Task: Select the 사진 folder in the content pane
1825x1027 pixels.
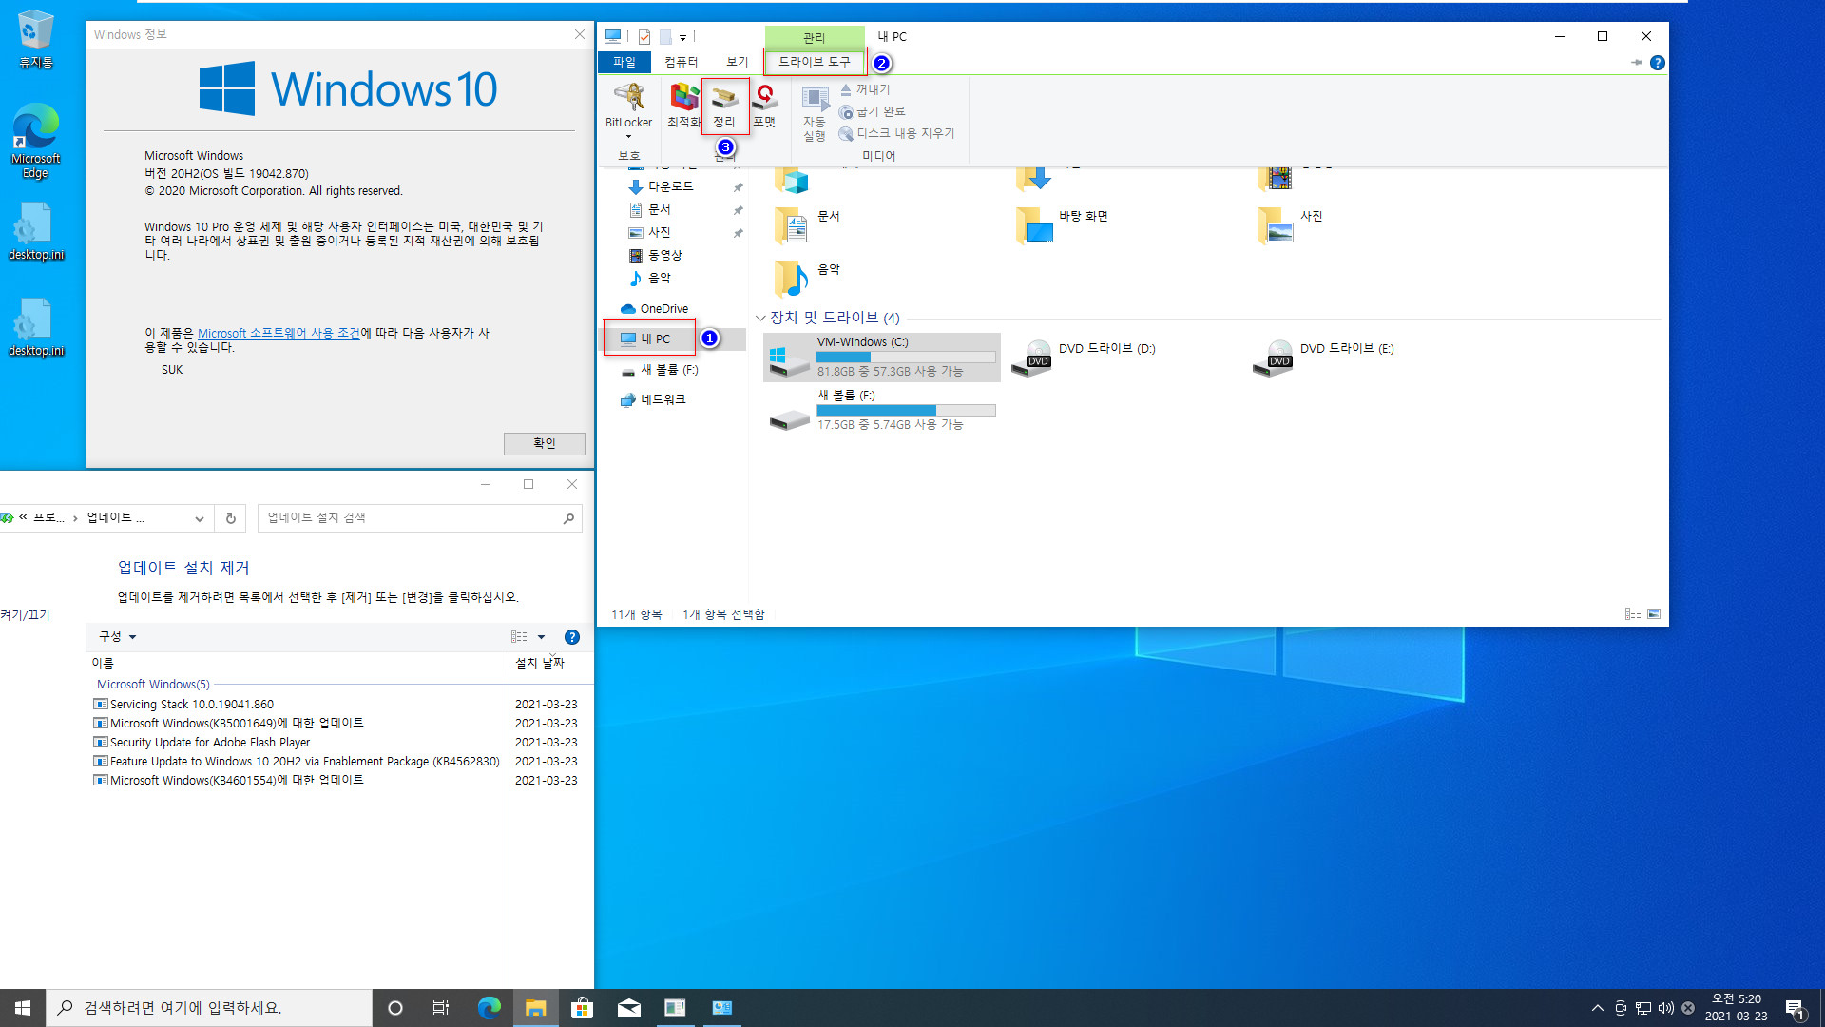Action: [x=1291, y=225]
